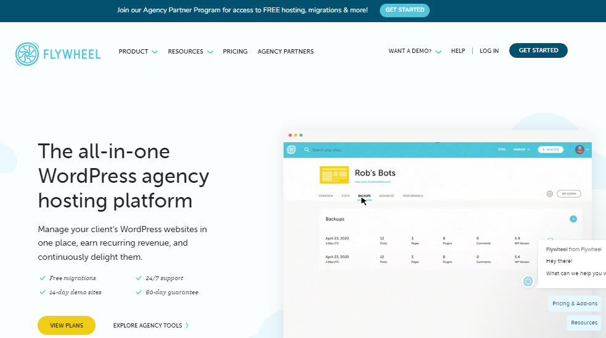This screenshot has height=338, width=606.
Task: Select the Overview tab in demo dashboard
Action: coord(326,196)
